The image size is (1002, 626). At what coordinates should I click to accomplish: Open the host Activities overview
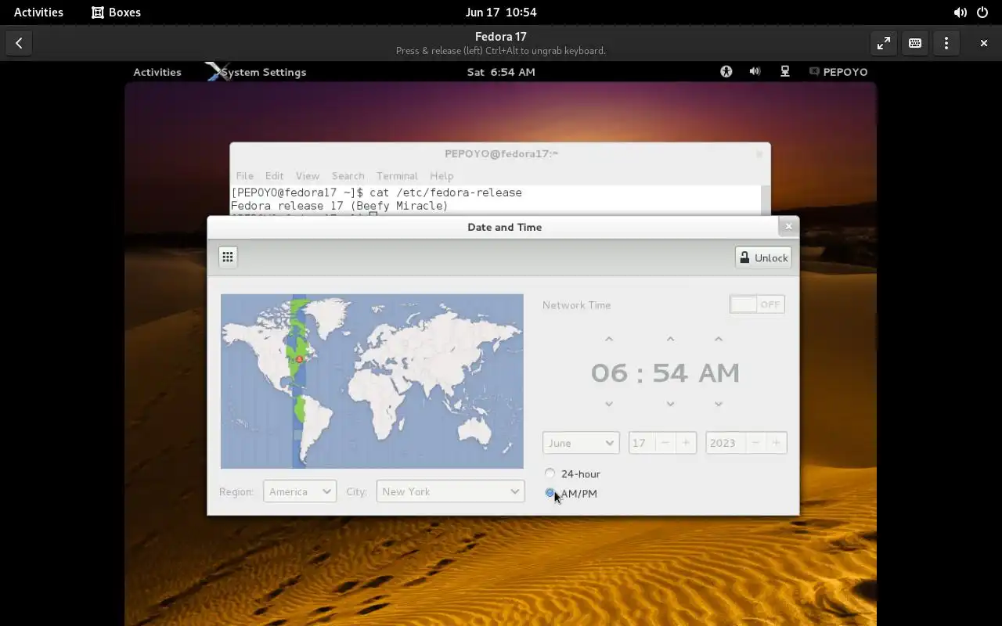coord(38,13)
